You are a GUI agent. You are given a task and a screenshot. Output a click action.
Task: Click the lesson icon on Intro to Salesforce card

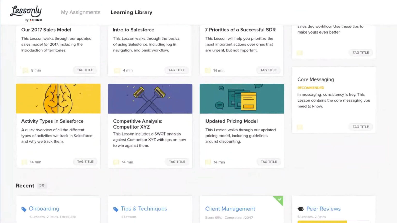coord(117,70)
